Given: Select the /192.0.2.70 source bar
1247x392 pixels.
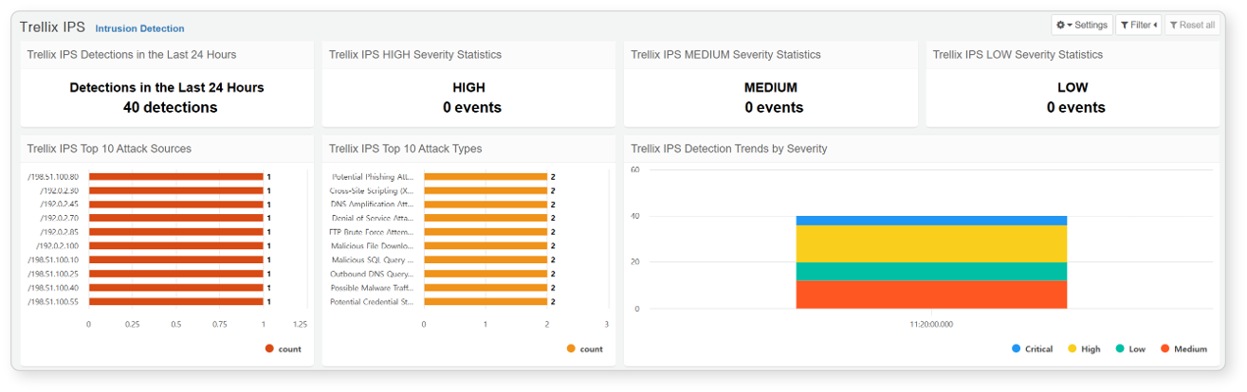Looking at the screenshot, I should coord(175,218).
